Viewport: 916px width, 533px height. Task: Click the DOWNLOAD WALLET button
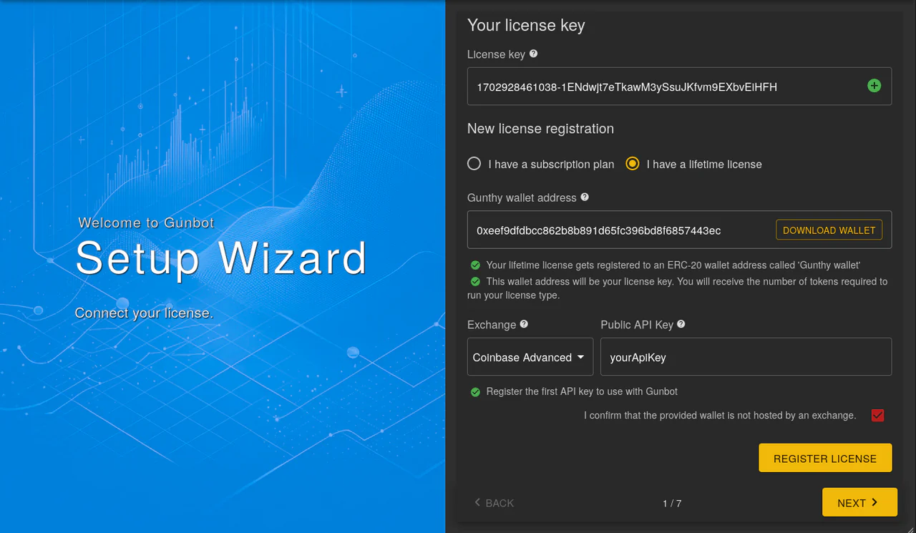click(x=829, y=230)
